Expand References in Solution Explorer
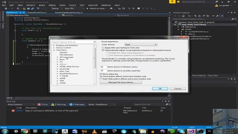238x134 pixels. 178,27
